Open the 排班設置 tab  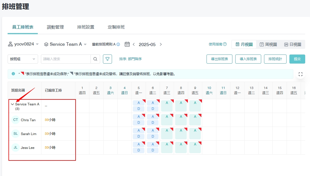(x=86, y=27)
